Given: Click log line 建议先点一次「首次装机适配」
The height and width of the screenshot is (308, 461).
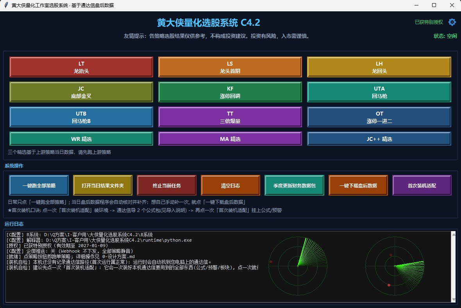Looking at the screenshot, I should click(x=132, y=267).
